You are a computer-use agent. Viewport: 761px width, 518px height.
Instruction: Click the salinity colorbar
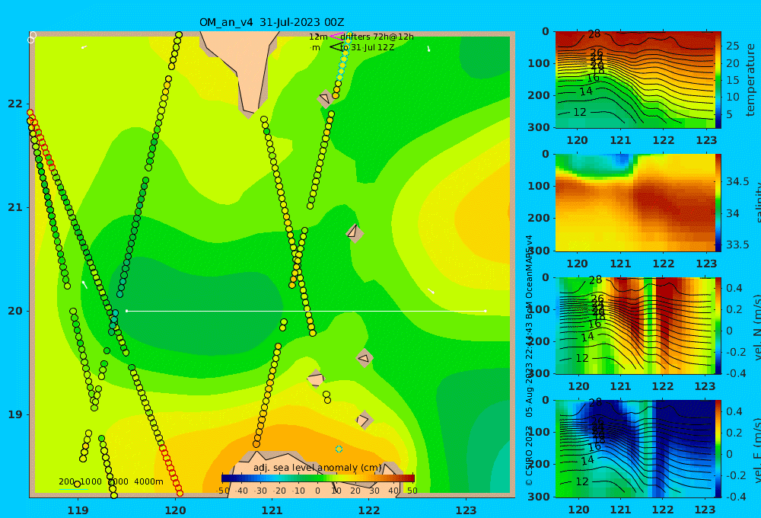click(718, 203)
